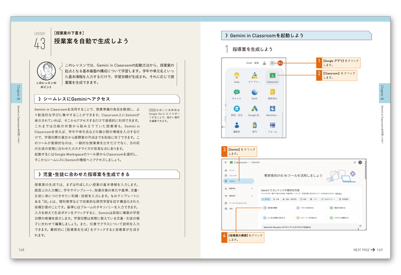401x275 pixels.
Task: Click the Gmail link at top
Action: [249, 63]
